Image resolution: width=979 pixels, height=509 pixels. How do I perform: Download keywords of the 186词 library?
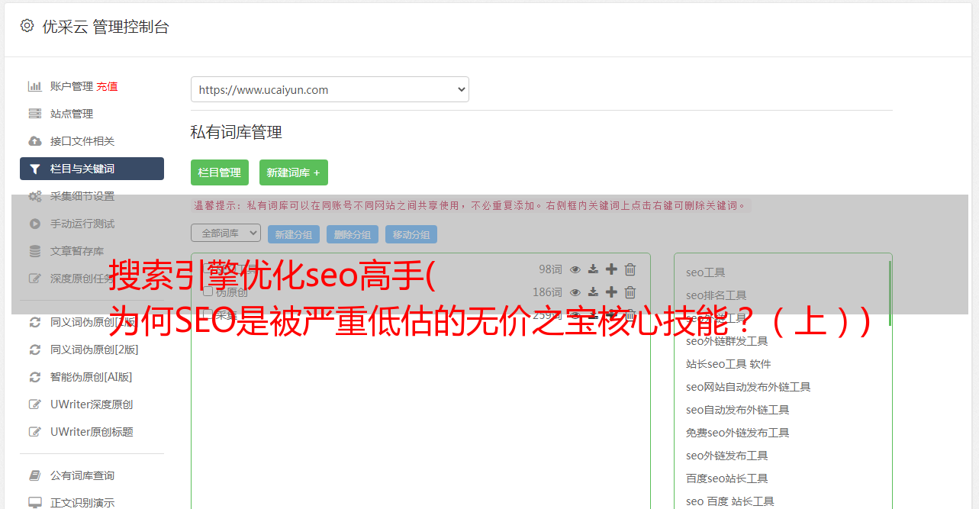593,292
